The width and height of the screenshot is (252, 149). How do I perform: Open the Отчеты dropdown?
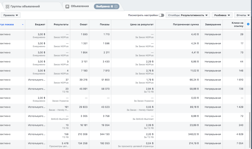243,15
